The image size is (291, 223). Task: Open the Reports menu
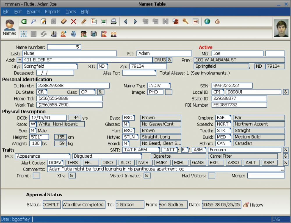[53, 12]
